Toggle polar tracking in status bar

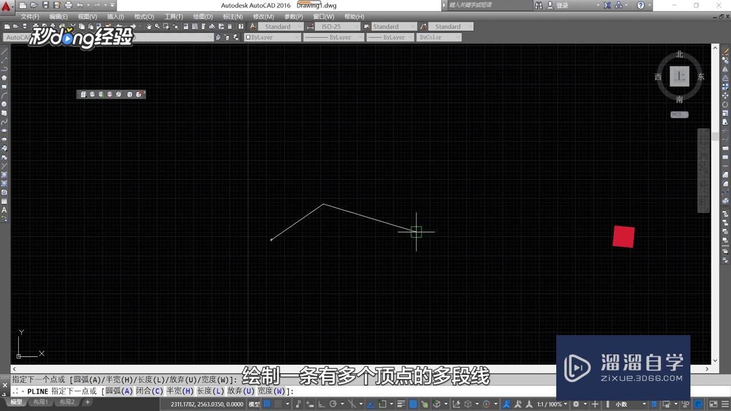334,404
